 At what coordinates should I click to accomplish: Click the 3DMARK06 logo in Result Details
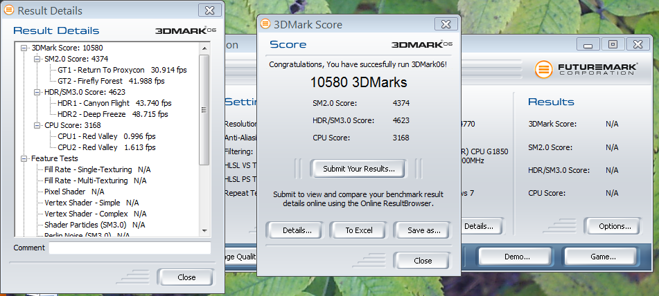click(186, 30)
